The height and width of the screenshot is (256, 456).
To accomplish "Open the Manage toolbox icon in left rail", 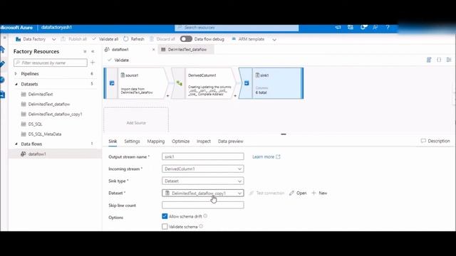I will click(2, 95).
